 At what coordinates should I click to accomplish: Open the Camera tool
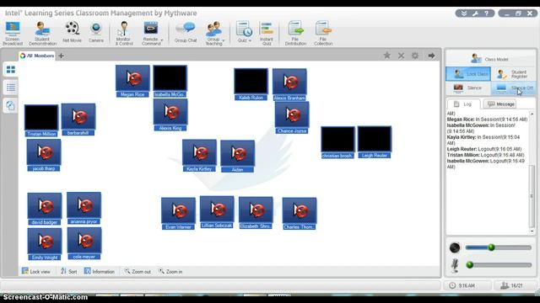95,32
